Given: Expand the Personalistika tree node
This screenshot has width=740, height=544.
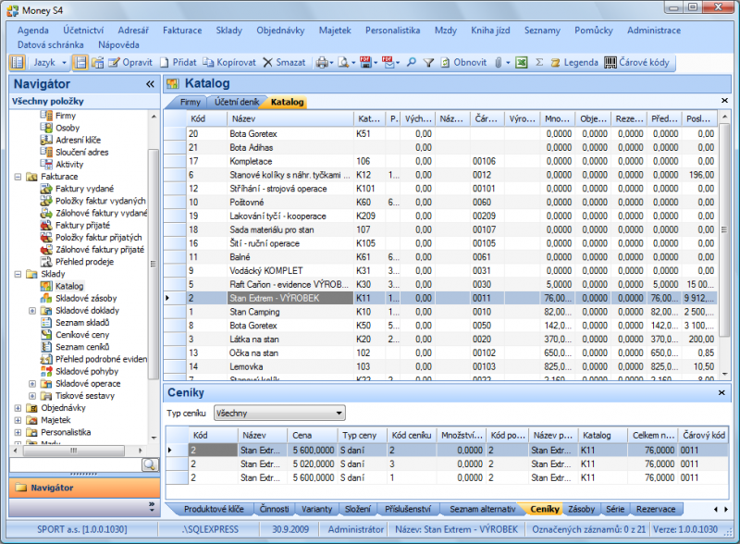Looking at the screenshot, I should [x=18, y=433].
